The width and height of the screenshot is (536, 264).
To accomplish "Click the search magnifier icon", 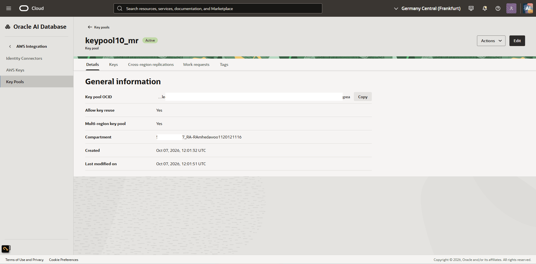I will (x=120, y=8).
